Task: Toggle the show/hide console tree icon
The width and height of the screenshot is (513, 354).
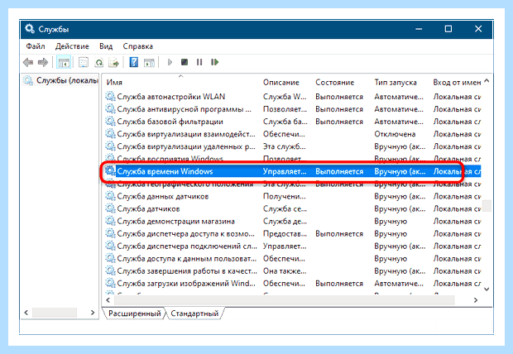Action: pos(64,62)
